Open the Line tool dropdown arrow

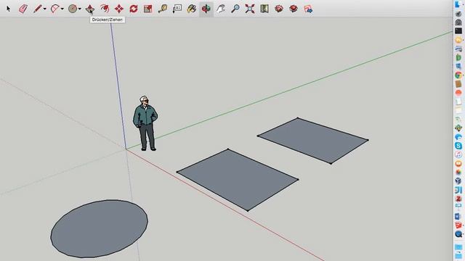point(45,9)
